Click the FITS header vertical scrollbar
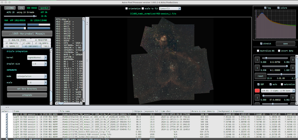Screen dimensions: 298x140 click(x=84, y=60)
